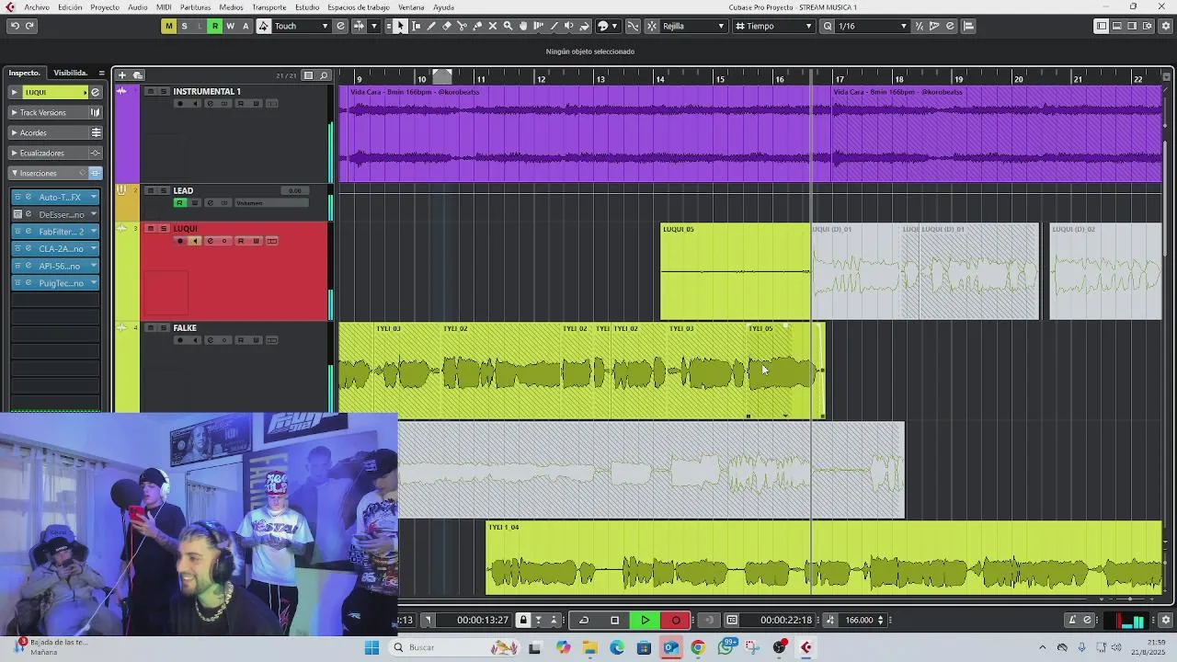Screen dimensions: 1177x662
Task: Select the LUQUI 05 audio clip
Action: click(735, 271)
